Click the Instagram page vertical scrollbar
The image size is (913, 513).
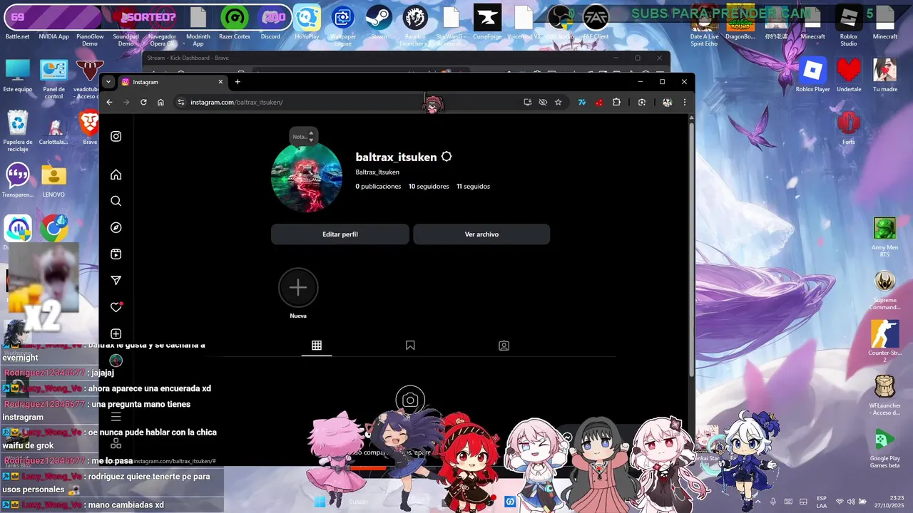tap(691, 249)
